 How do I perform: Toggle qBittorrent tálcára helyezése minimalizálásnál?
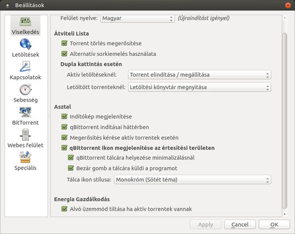[x=71, y=158]
